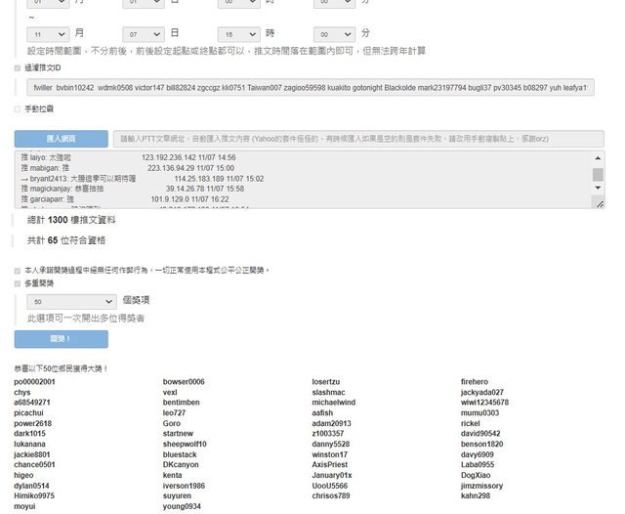Toggle the 過濾推文ID checkbox
The image size is (625, 514).
(18, 68)
